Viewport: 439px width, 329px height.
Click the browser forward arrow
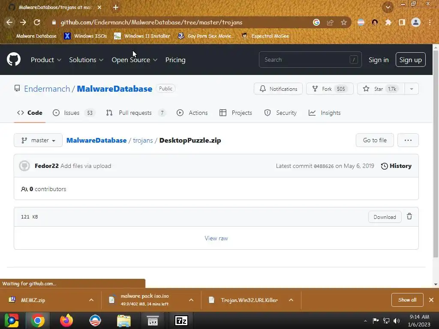23,22
